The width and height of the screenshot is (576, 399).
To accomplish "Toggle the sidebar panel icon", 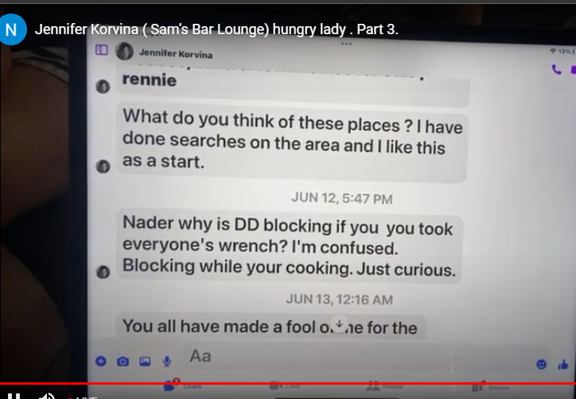I will [x=101, y=50].
